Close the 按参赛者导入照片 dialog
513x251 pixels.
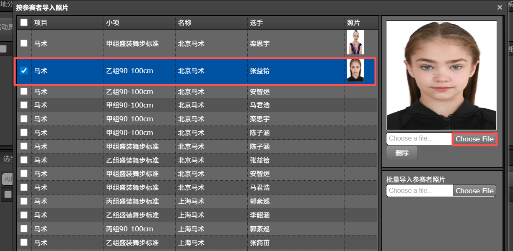click(499, 7)
